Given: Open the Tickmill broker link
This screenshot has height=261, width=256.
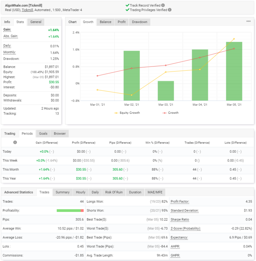Looking at the screenshot, I should click(x=27, y=10).
